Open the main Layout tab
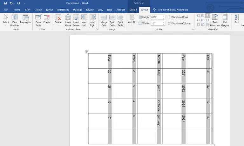The image size is (244, 146). (x=50, y=10)
